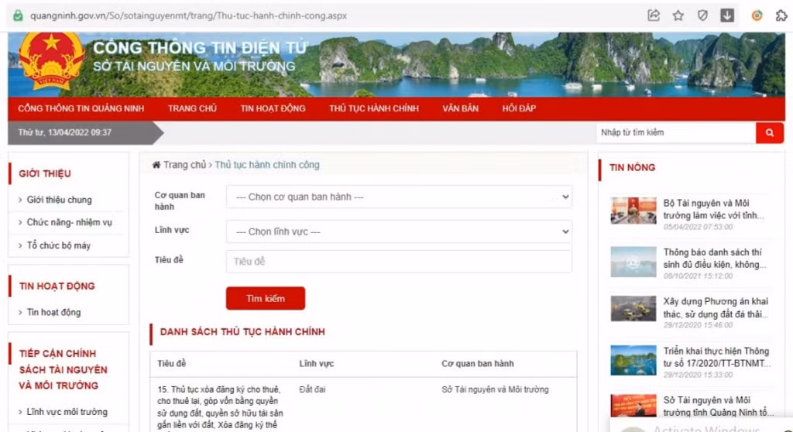Select the address bar URL
793x432 pixels.
point(188,15)
